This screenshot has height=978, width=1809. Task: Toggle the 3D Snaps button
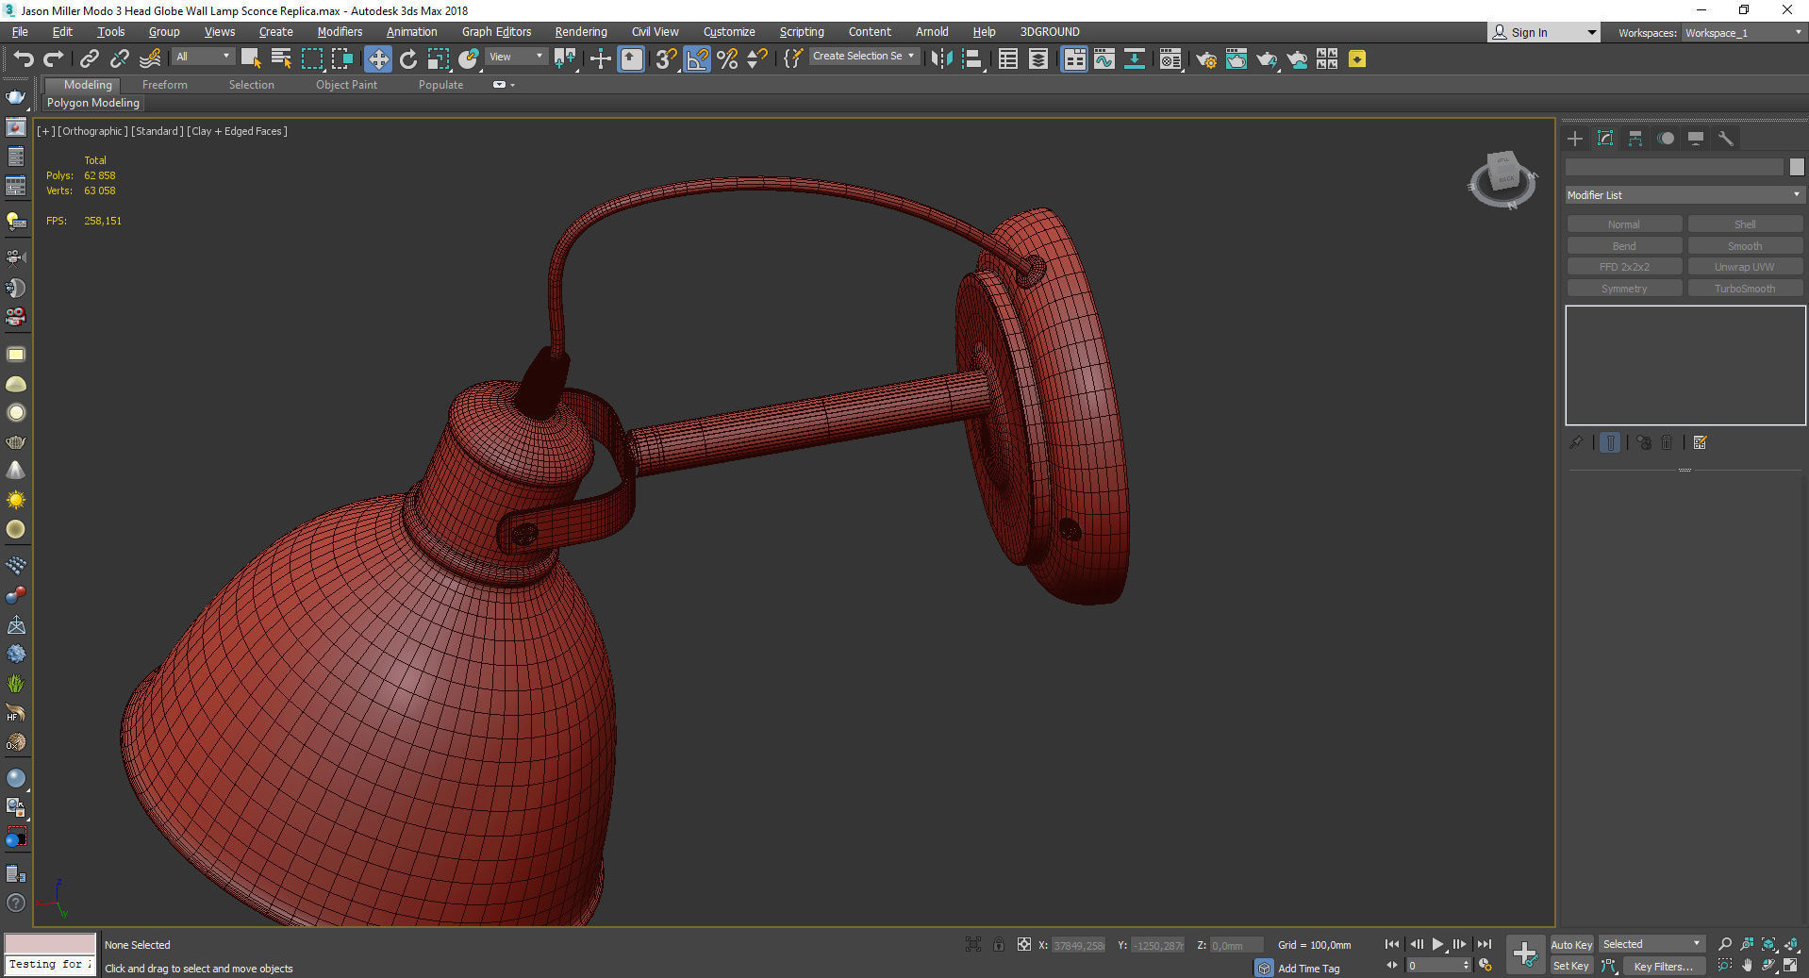tap(666, 59)
